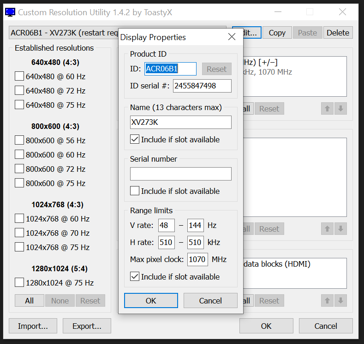Click the Export... button
Screen dimensions: 364x344
[87, 326]
